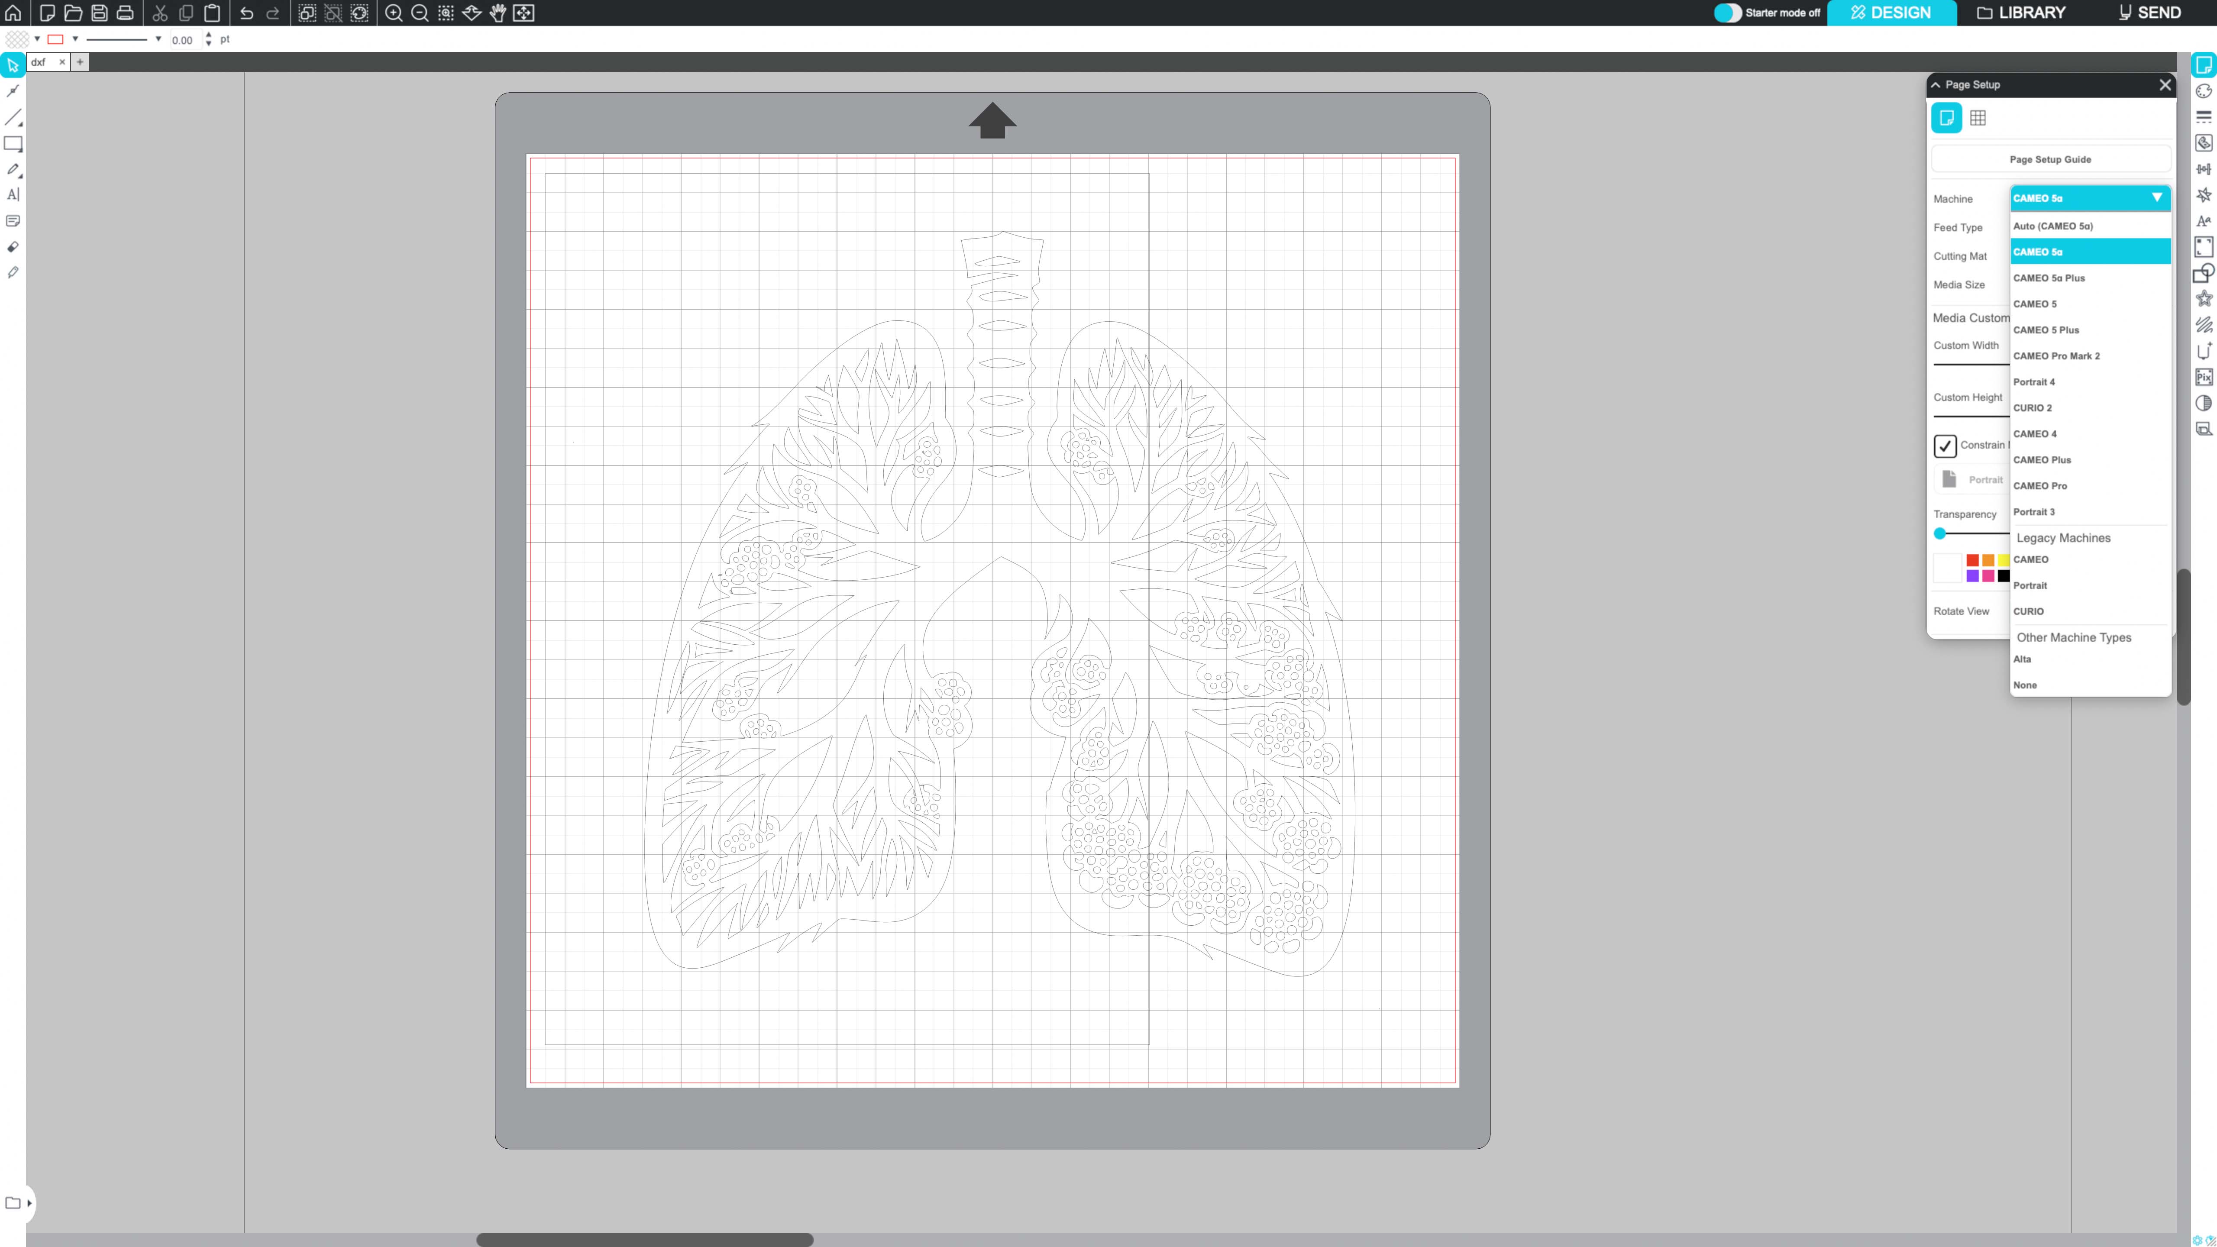
Task: Toggle the Starter mode switch
Action: [1726, 13]
